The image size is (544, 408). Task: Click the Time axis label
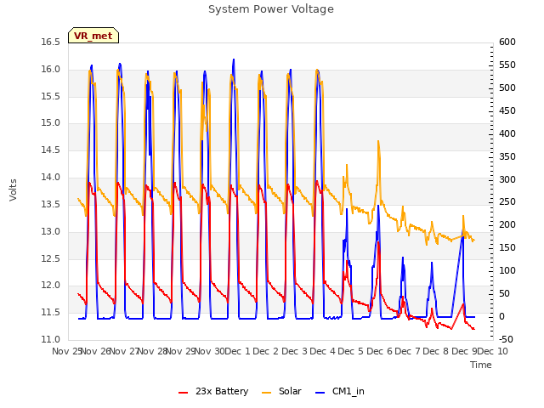click(481, 365)
